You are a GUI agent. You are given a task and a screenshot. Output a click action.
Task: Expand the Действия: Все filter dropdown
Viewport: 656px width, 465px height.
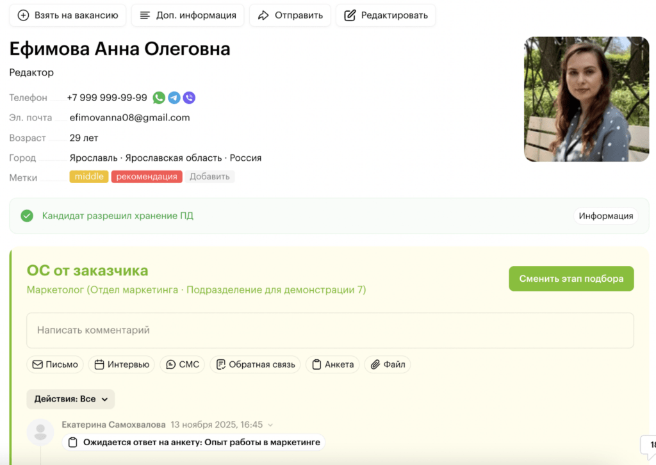(x=70, y=399)
